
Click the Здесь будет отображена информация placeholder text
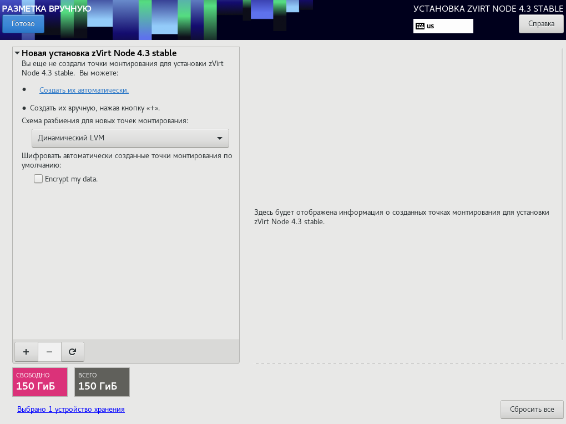coord(401,217)
